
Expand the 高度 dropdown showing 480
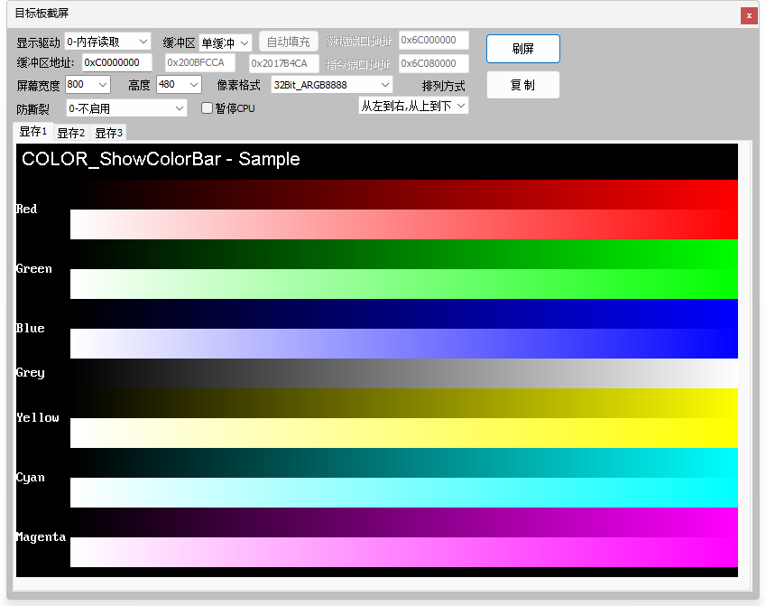(x=179, y=85)
